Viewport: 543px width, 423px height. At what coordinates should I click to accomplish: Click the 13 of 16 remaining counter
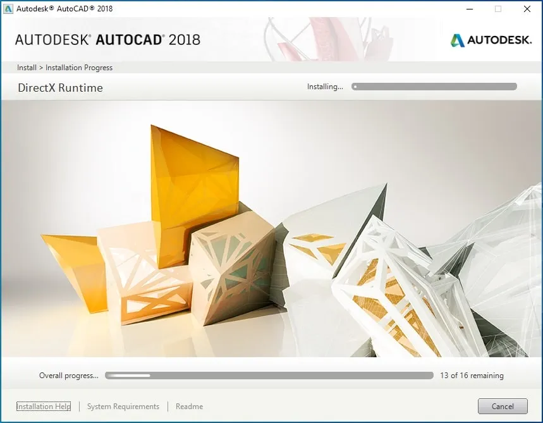click(472, 375)
